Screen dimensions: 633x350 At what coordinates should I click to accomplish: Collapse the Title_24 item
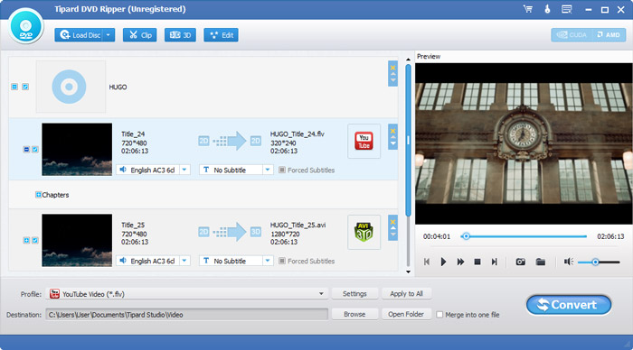(x=26, y=150)
